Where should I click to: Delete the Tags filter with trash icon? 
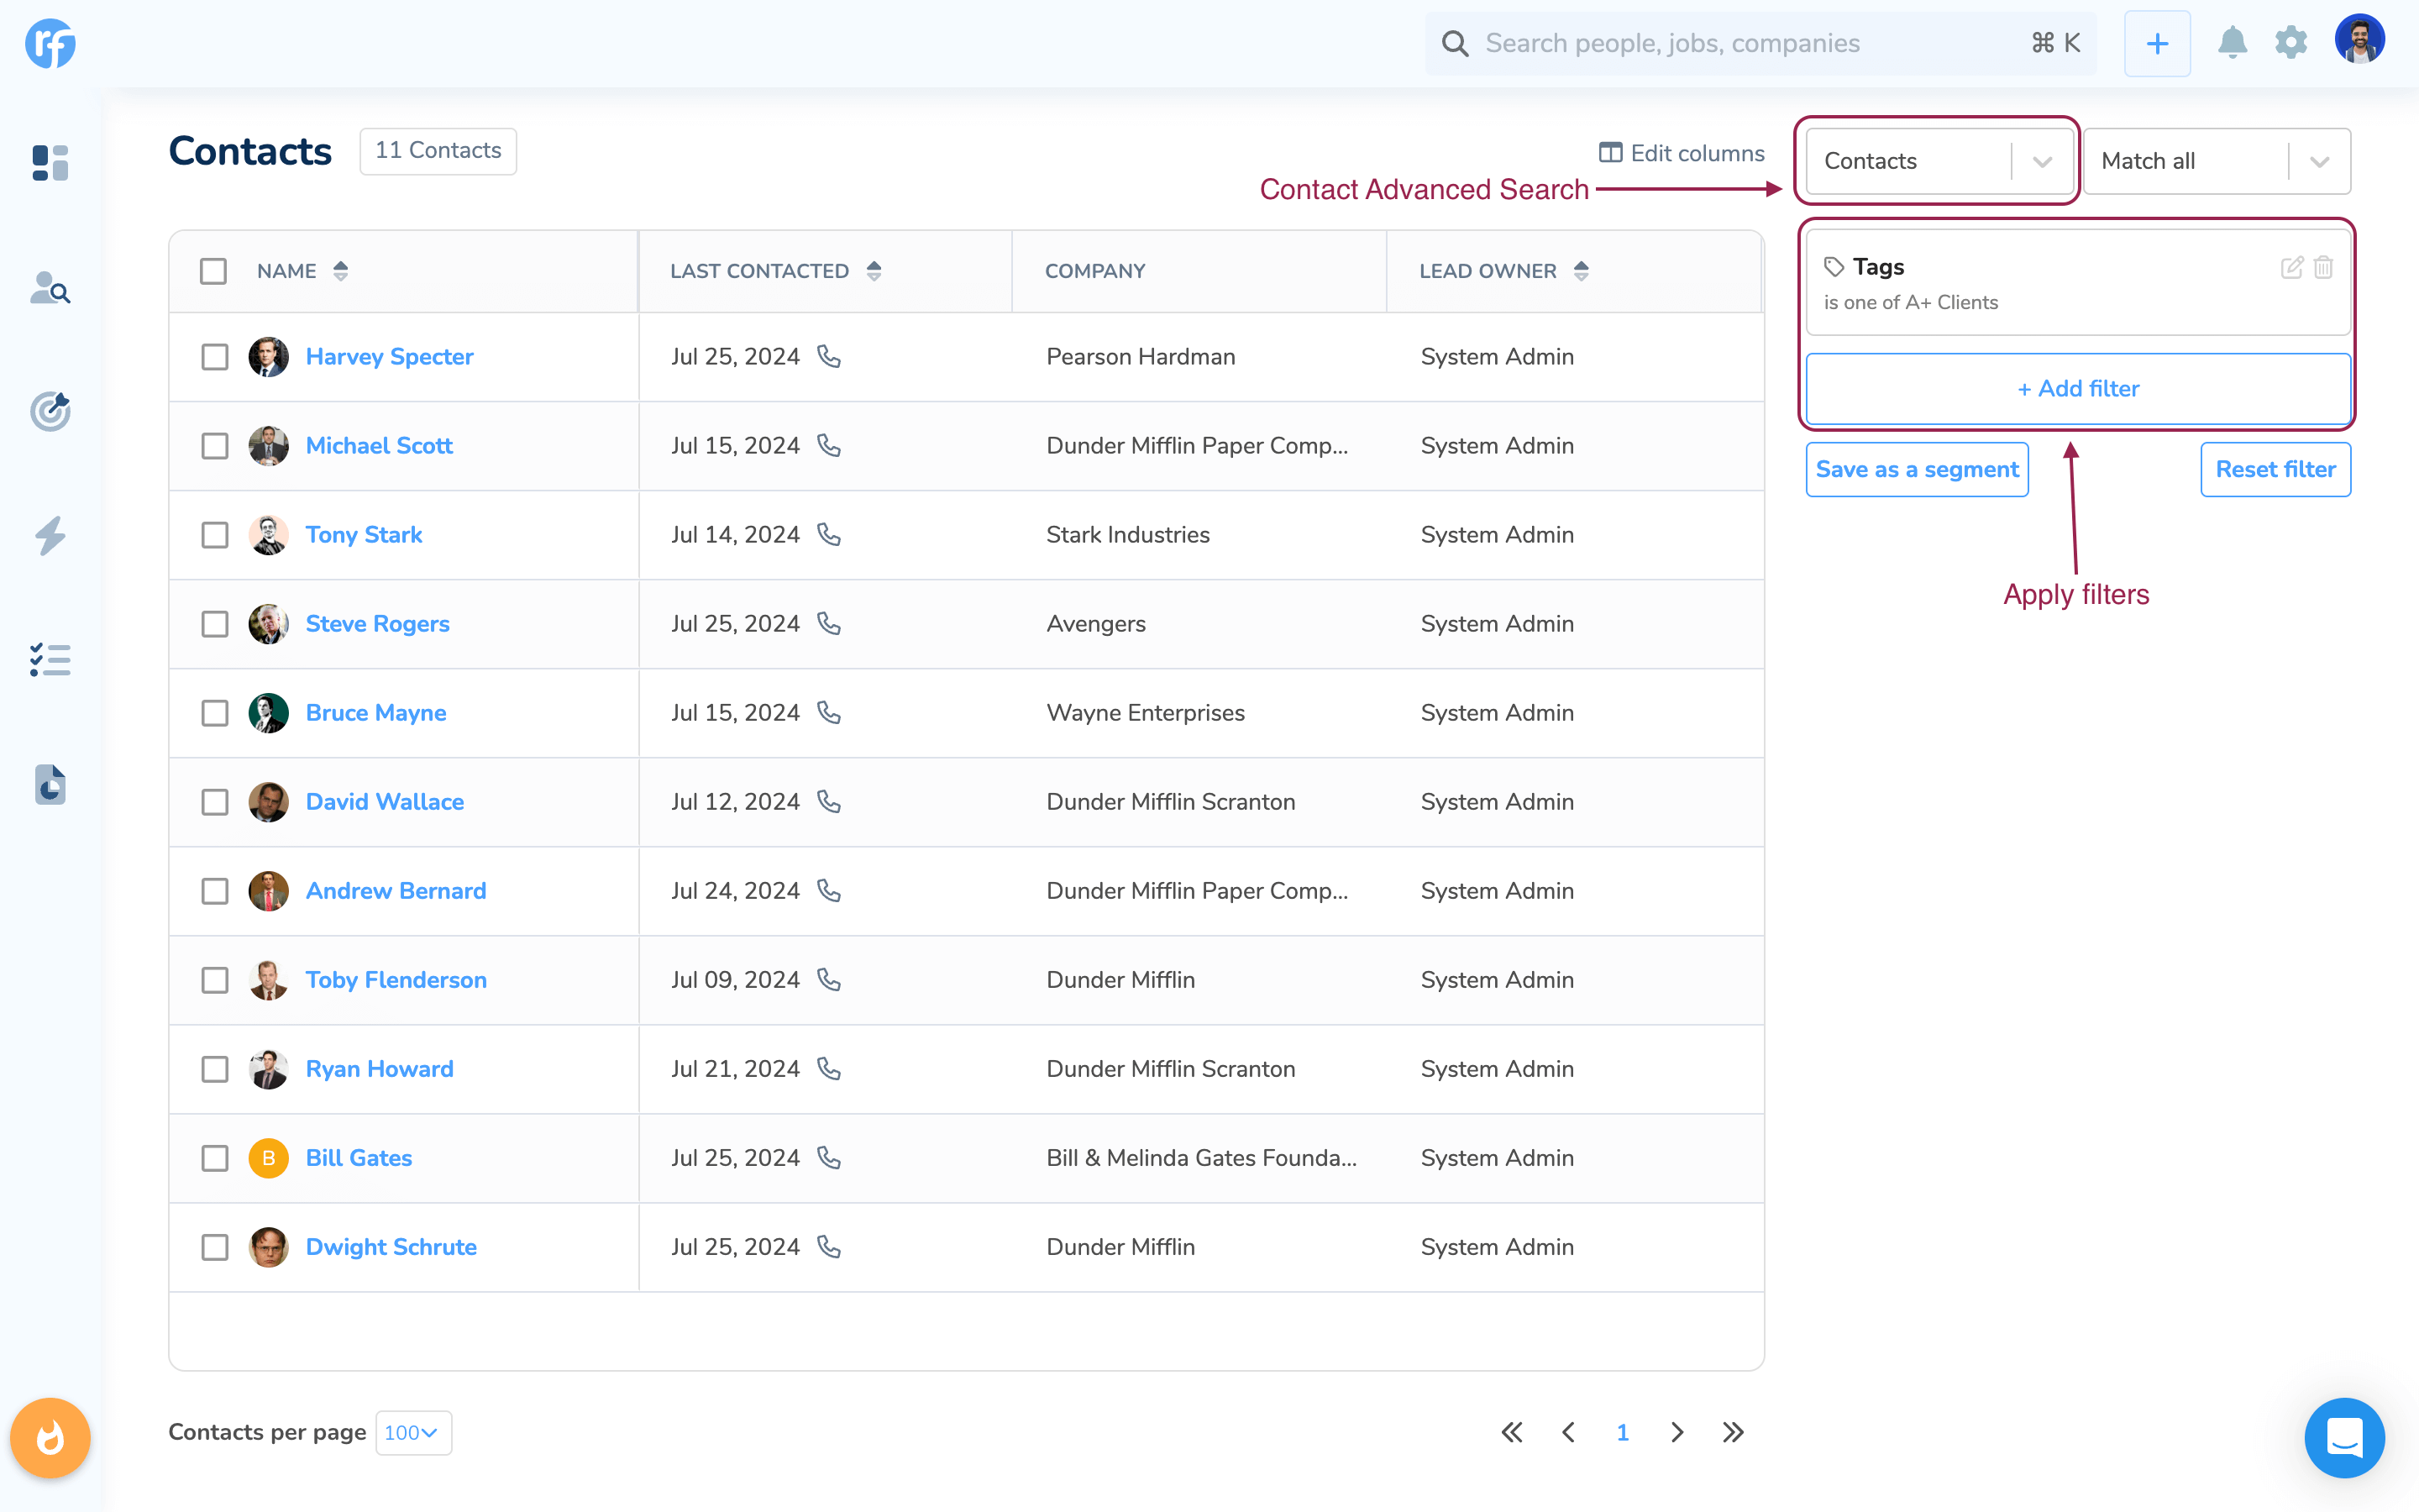point(2324,267)
